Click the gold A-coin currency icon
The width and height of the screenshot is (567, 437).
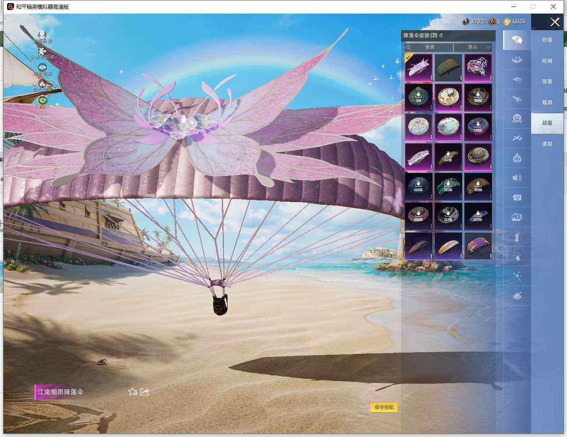[492, 21]
